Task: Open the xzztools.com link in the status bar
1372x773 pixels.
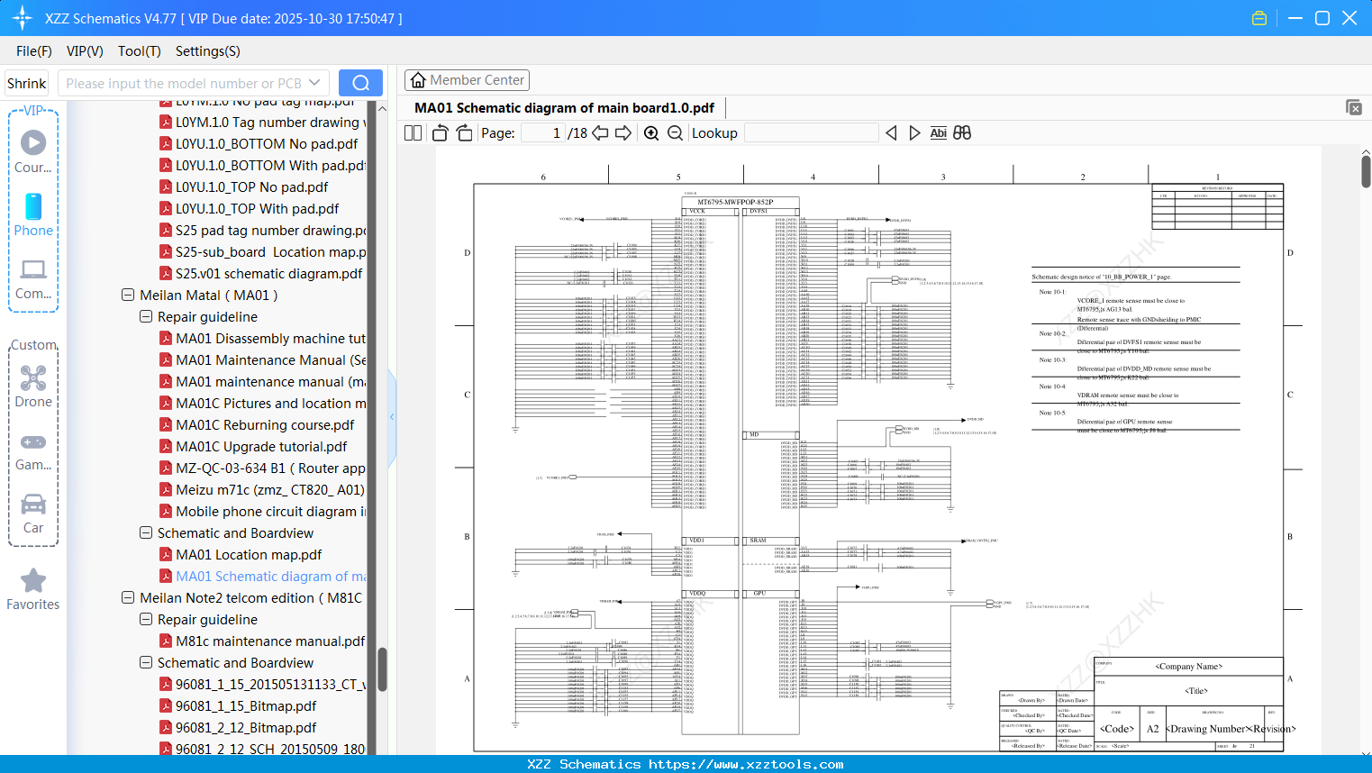Action: click(747, 764)
